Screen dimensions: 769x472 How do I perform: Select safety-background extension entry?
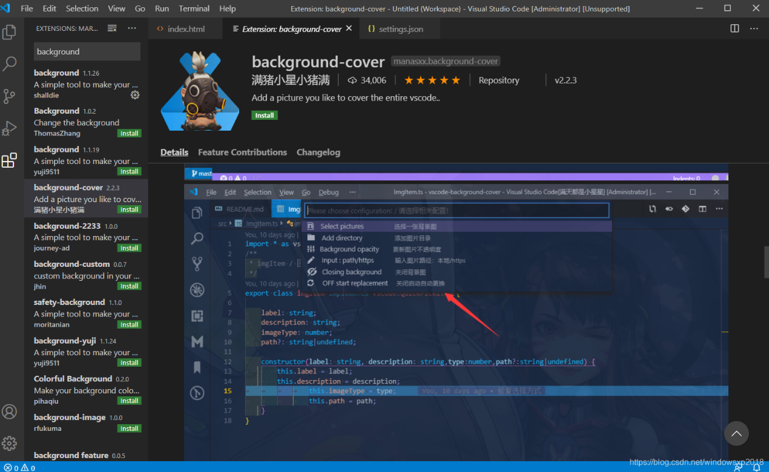point(86,313)
